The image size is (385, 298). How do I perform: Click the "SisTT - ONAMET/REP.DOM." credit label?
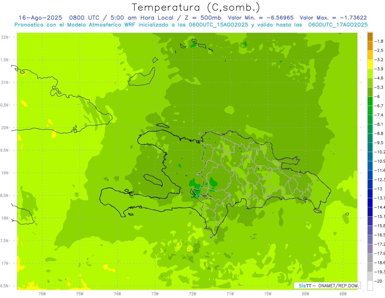(327, 285)
